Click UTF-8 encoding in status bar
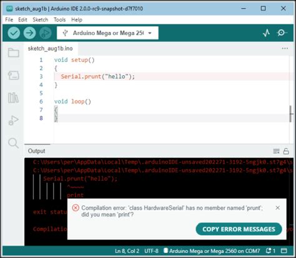 coord(151,250)
